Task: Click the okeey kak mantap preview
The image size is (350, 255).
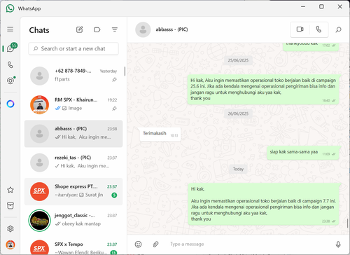Action: pos(81,223)
